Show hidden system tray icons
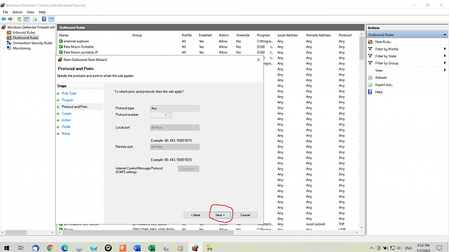 371,248
